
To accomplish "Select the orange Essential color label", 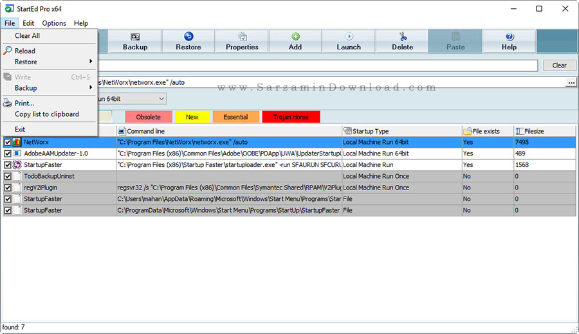I will (235, 117).
